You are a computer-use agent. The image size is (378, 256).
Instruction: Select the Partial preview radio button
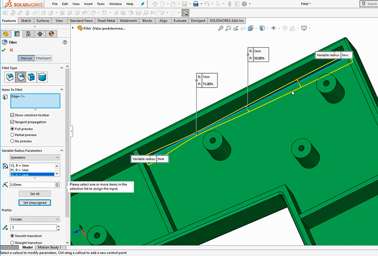[x=12, y=135]
